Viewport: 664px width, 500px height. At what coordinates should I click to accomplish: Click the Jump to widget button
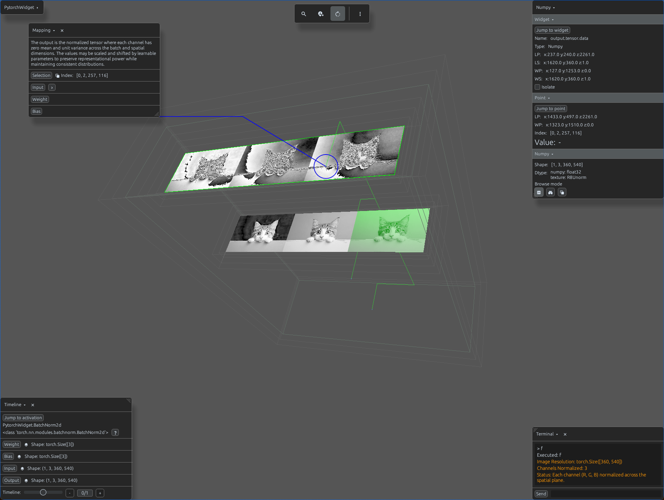pos(552,30)
